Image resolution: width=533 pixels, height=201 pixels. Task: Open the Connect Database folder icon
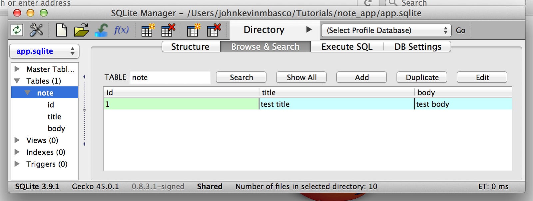(81, 30)
